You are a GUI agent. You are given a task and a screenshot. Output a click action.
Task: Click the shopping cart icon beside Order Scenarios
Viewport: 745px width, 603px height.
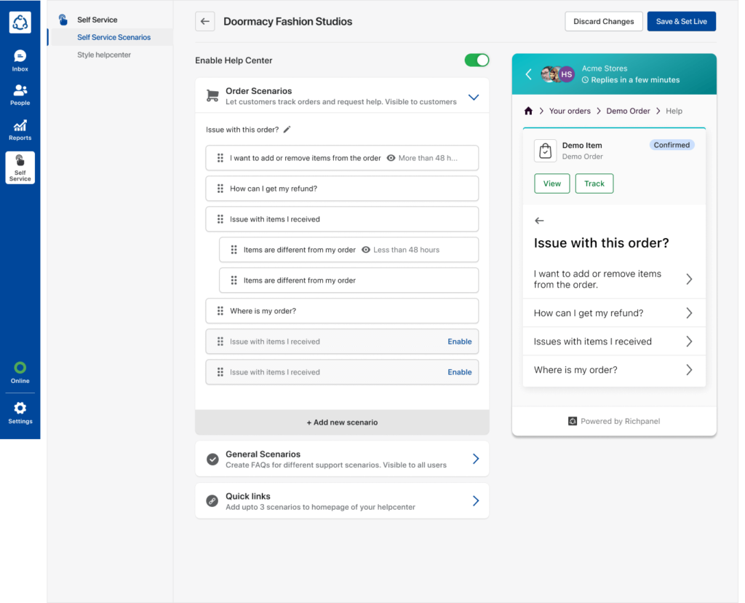pyautogui.click(x=212, y=96)
